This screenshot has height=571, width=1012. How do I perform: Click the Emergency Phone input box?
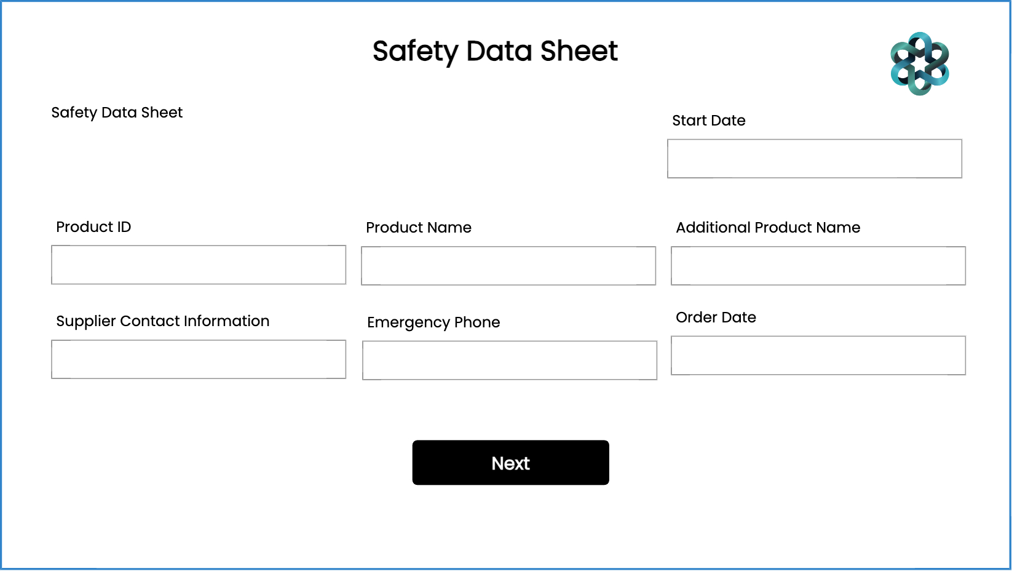pyautogui.click(x=509, y=361)
